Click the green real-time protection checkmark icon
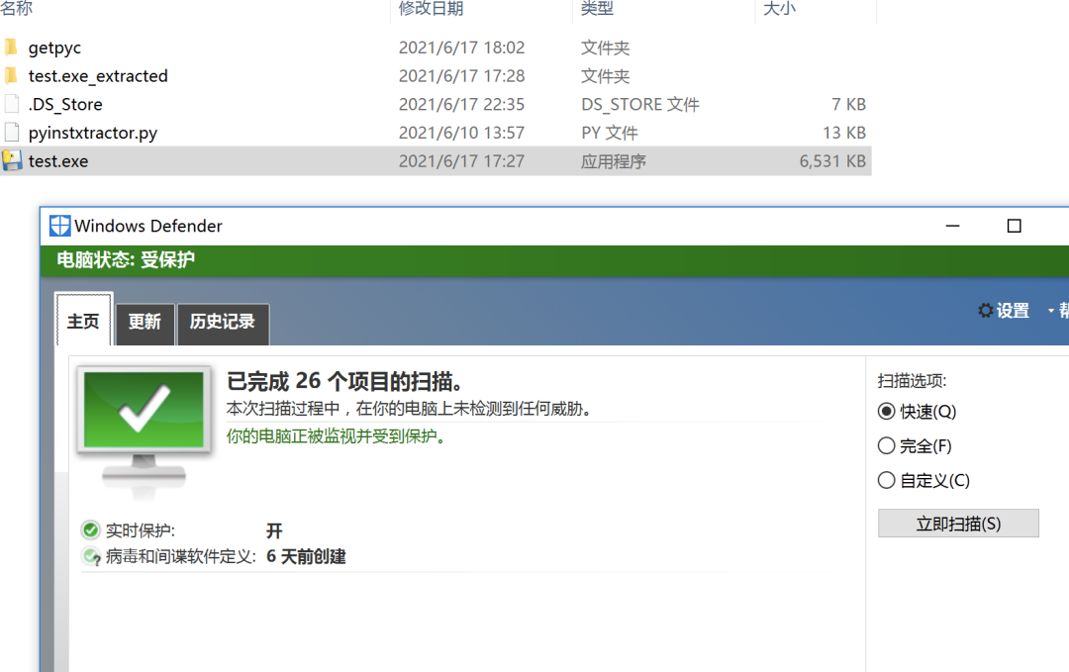Image resolution: width=1069 pixels, height=672 pixels. click(x=90, y=529)
